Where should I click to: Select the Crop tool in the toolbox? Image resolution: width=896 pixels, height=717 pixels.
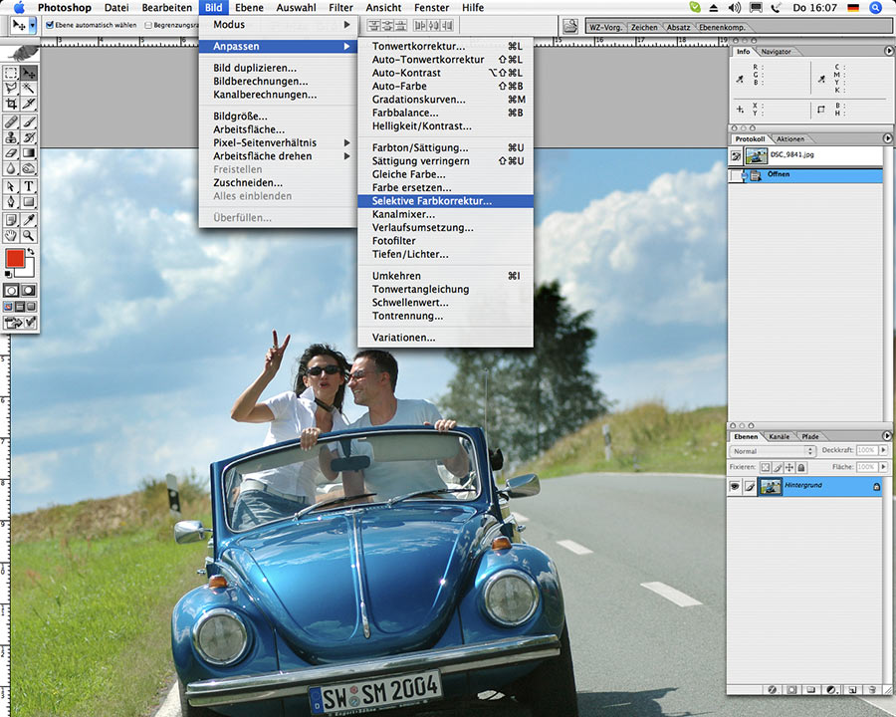click(x=11, y=104)
